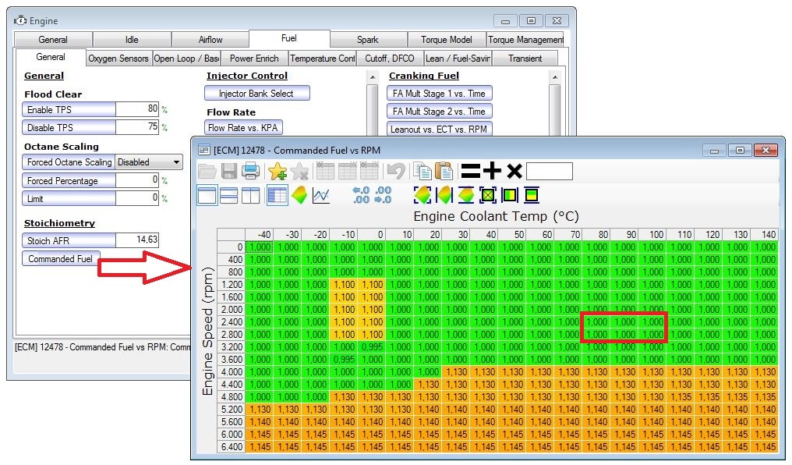Click the equals (set value) icon

coord(470,172)
